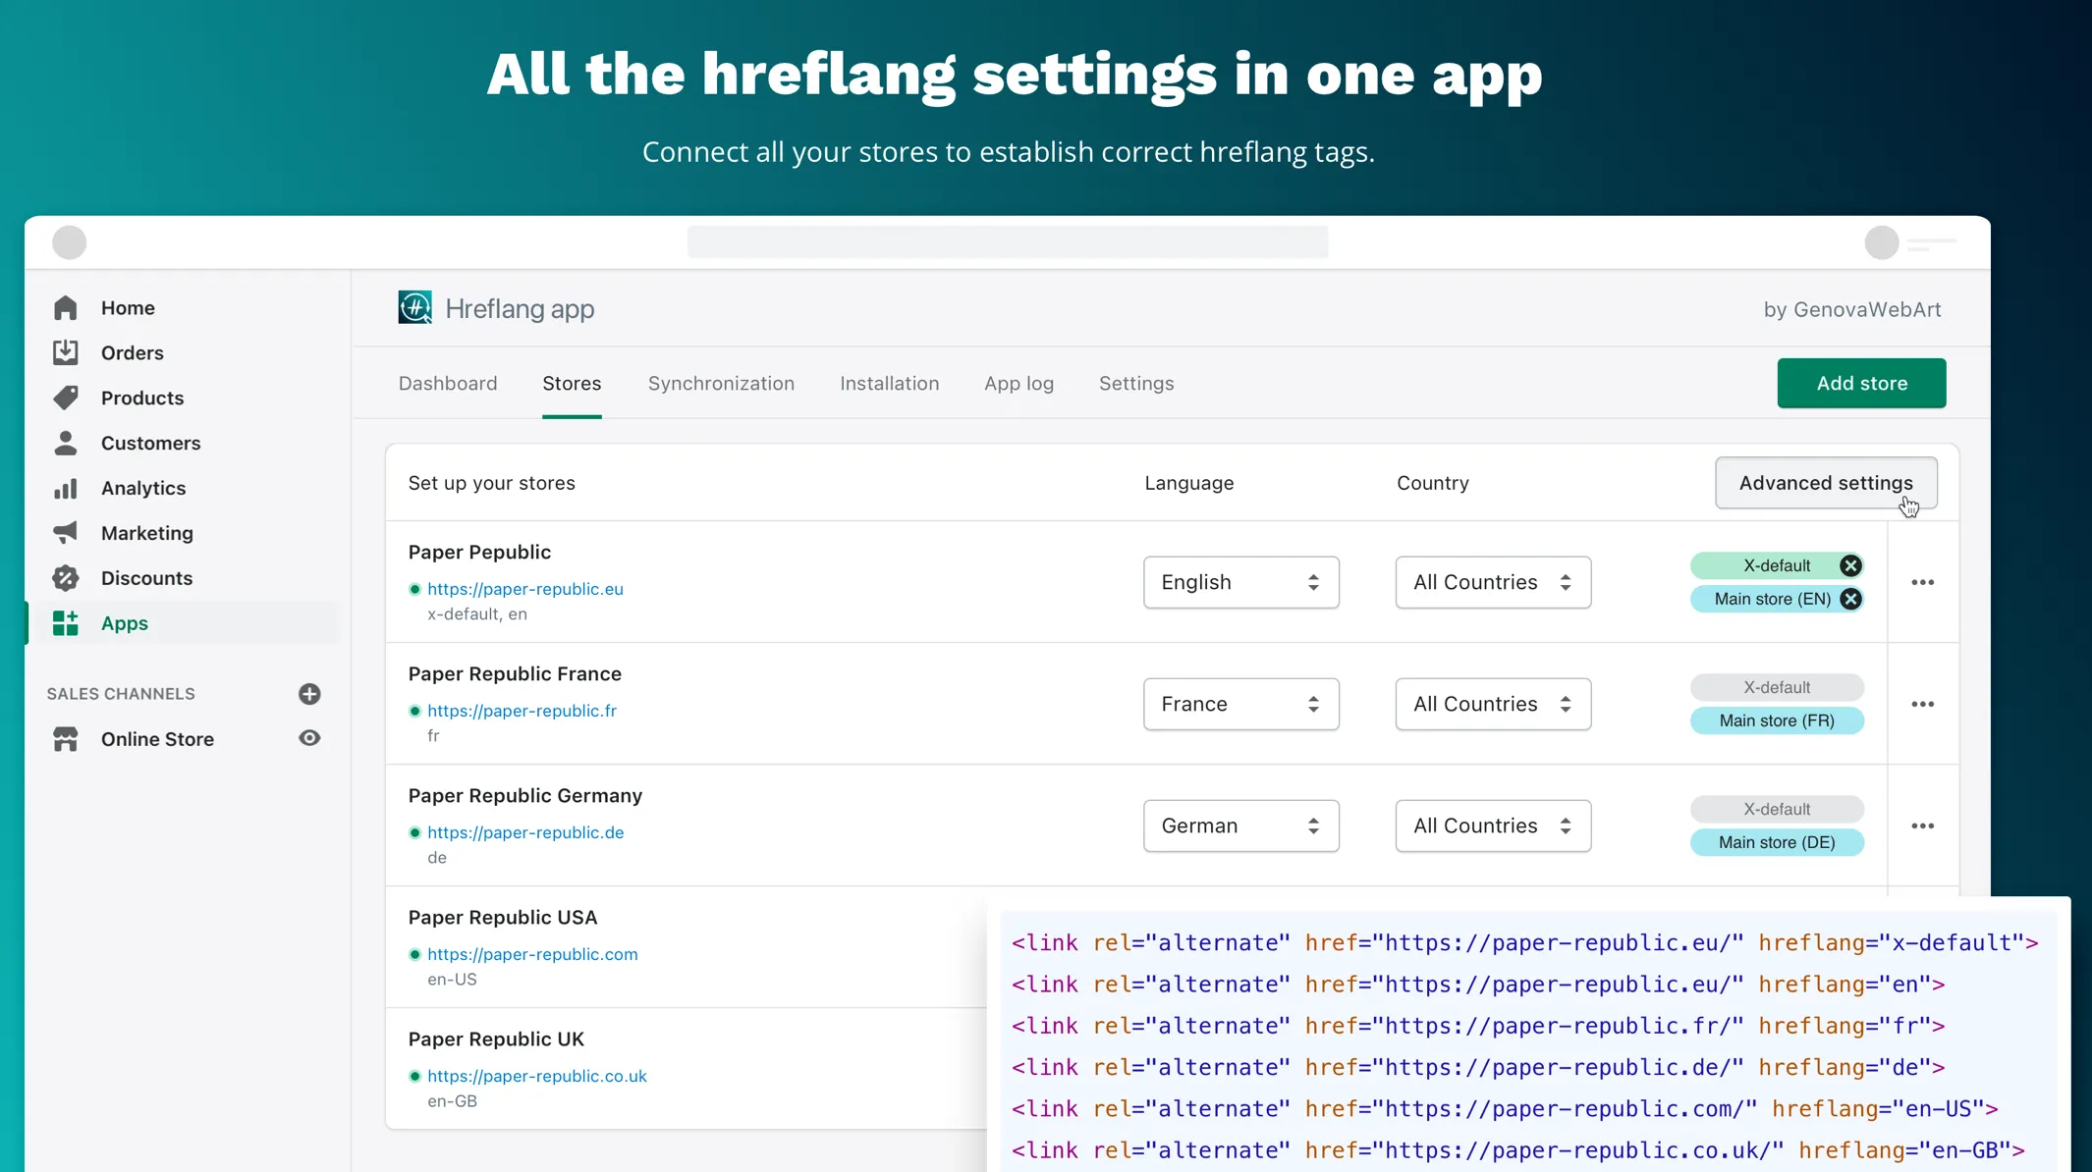Open Home in the sidebar
Viewport: 2092px width, 1172px height.
click(x=128, y=307)
